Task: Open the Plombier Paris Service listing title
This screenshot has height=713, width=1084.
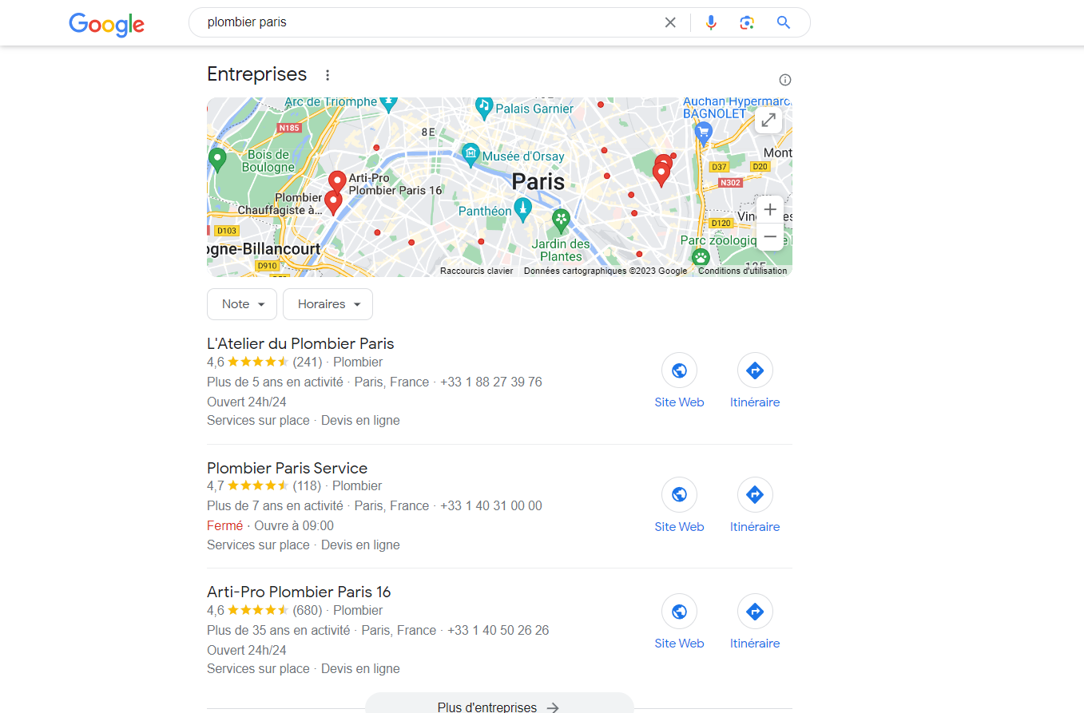Action: (287, 468)
